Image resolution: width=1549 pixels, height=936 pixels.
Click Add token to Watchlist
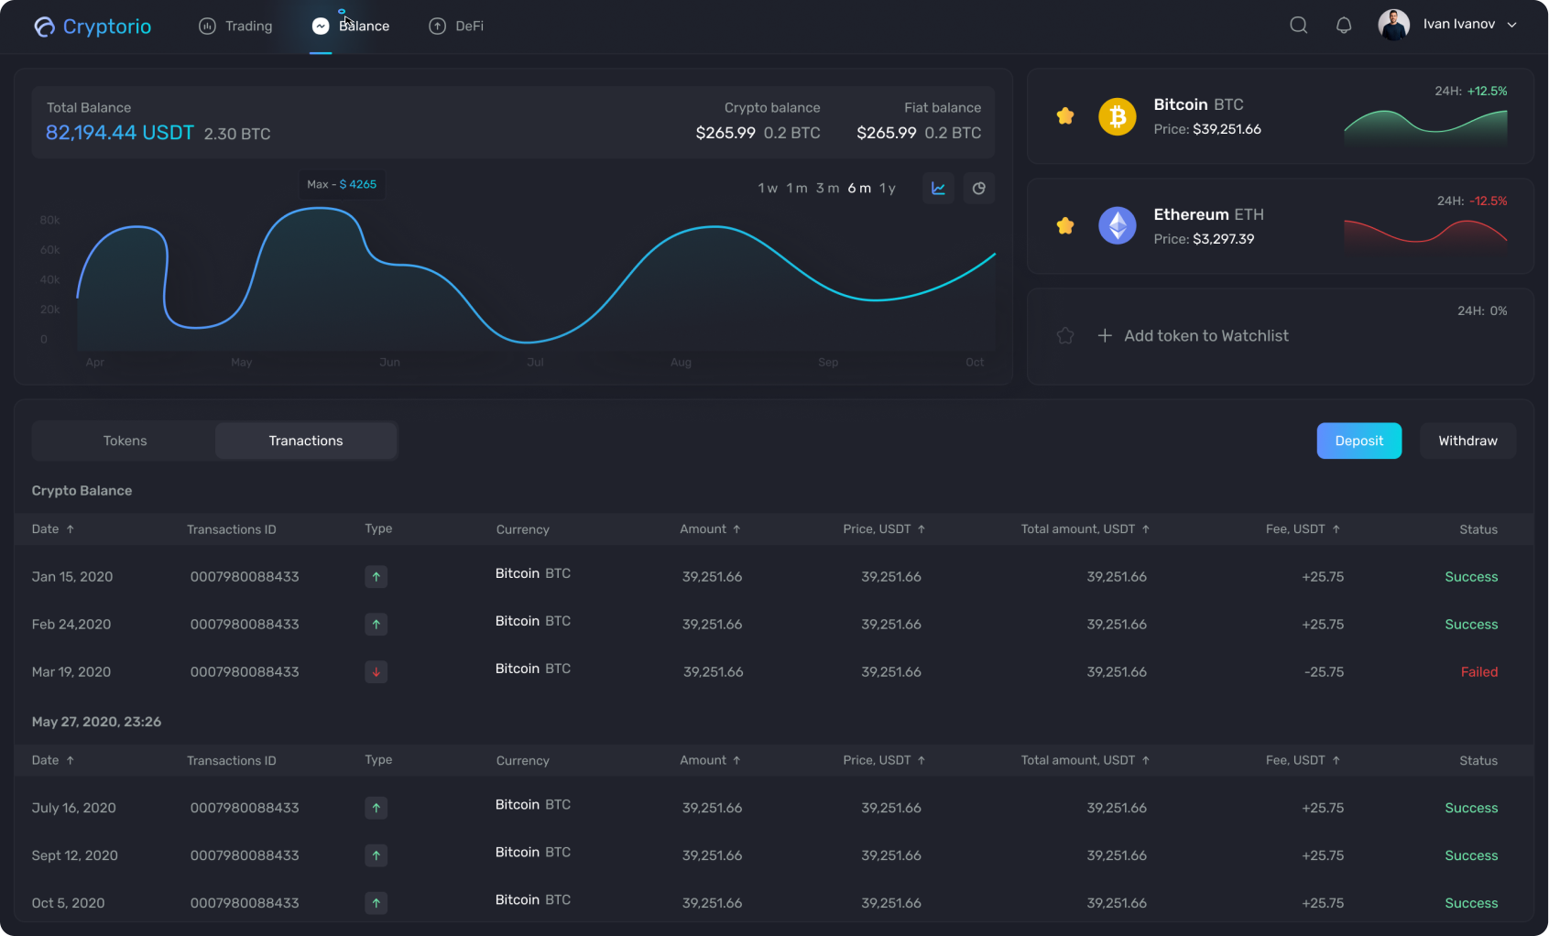click(x=1205, y=335)
